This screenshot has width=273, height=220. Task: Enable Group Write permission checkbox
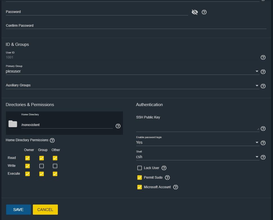(42, 166)
